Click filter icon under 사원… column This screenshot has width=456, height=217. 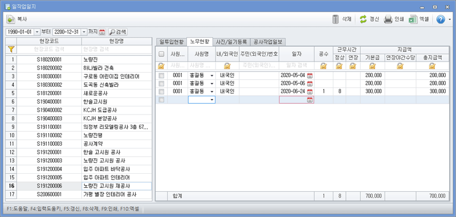coord(161,66)
